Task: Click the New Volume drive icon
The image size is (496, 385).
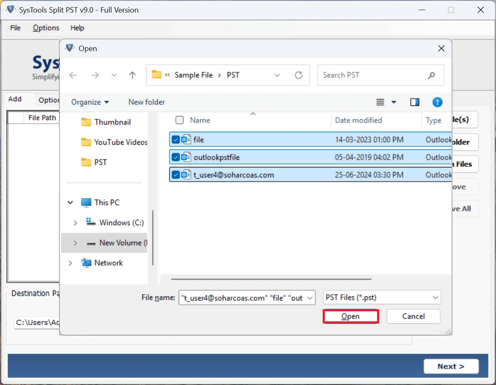Action: (91, 243)
